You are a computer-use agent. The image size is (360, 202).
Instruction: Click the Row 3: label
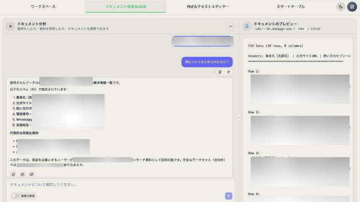click(254, 153)
